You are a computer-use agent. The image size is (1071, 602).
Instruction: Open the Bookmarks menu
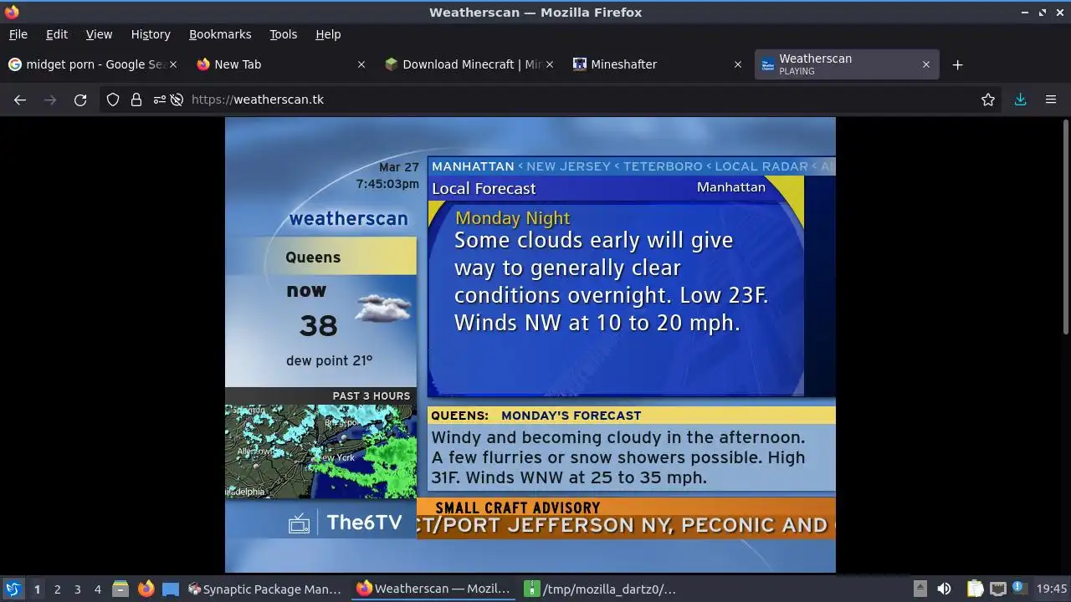pyautogui.click(x=220, y=34)
